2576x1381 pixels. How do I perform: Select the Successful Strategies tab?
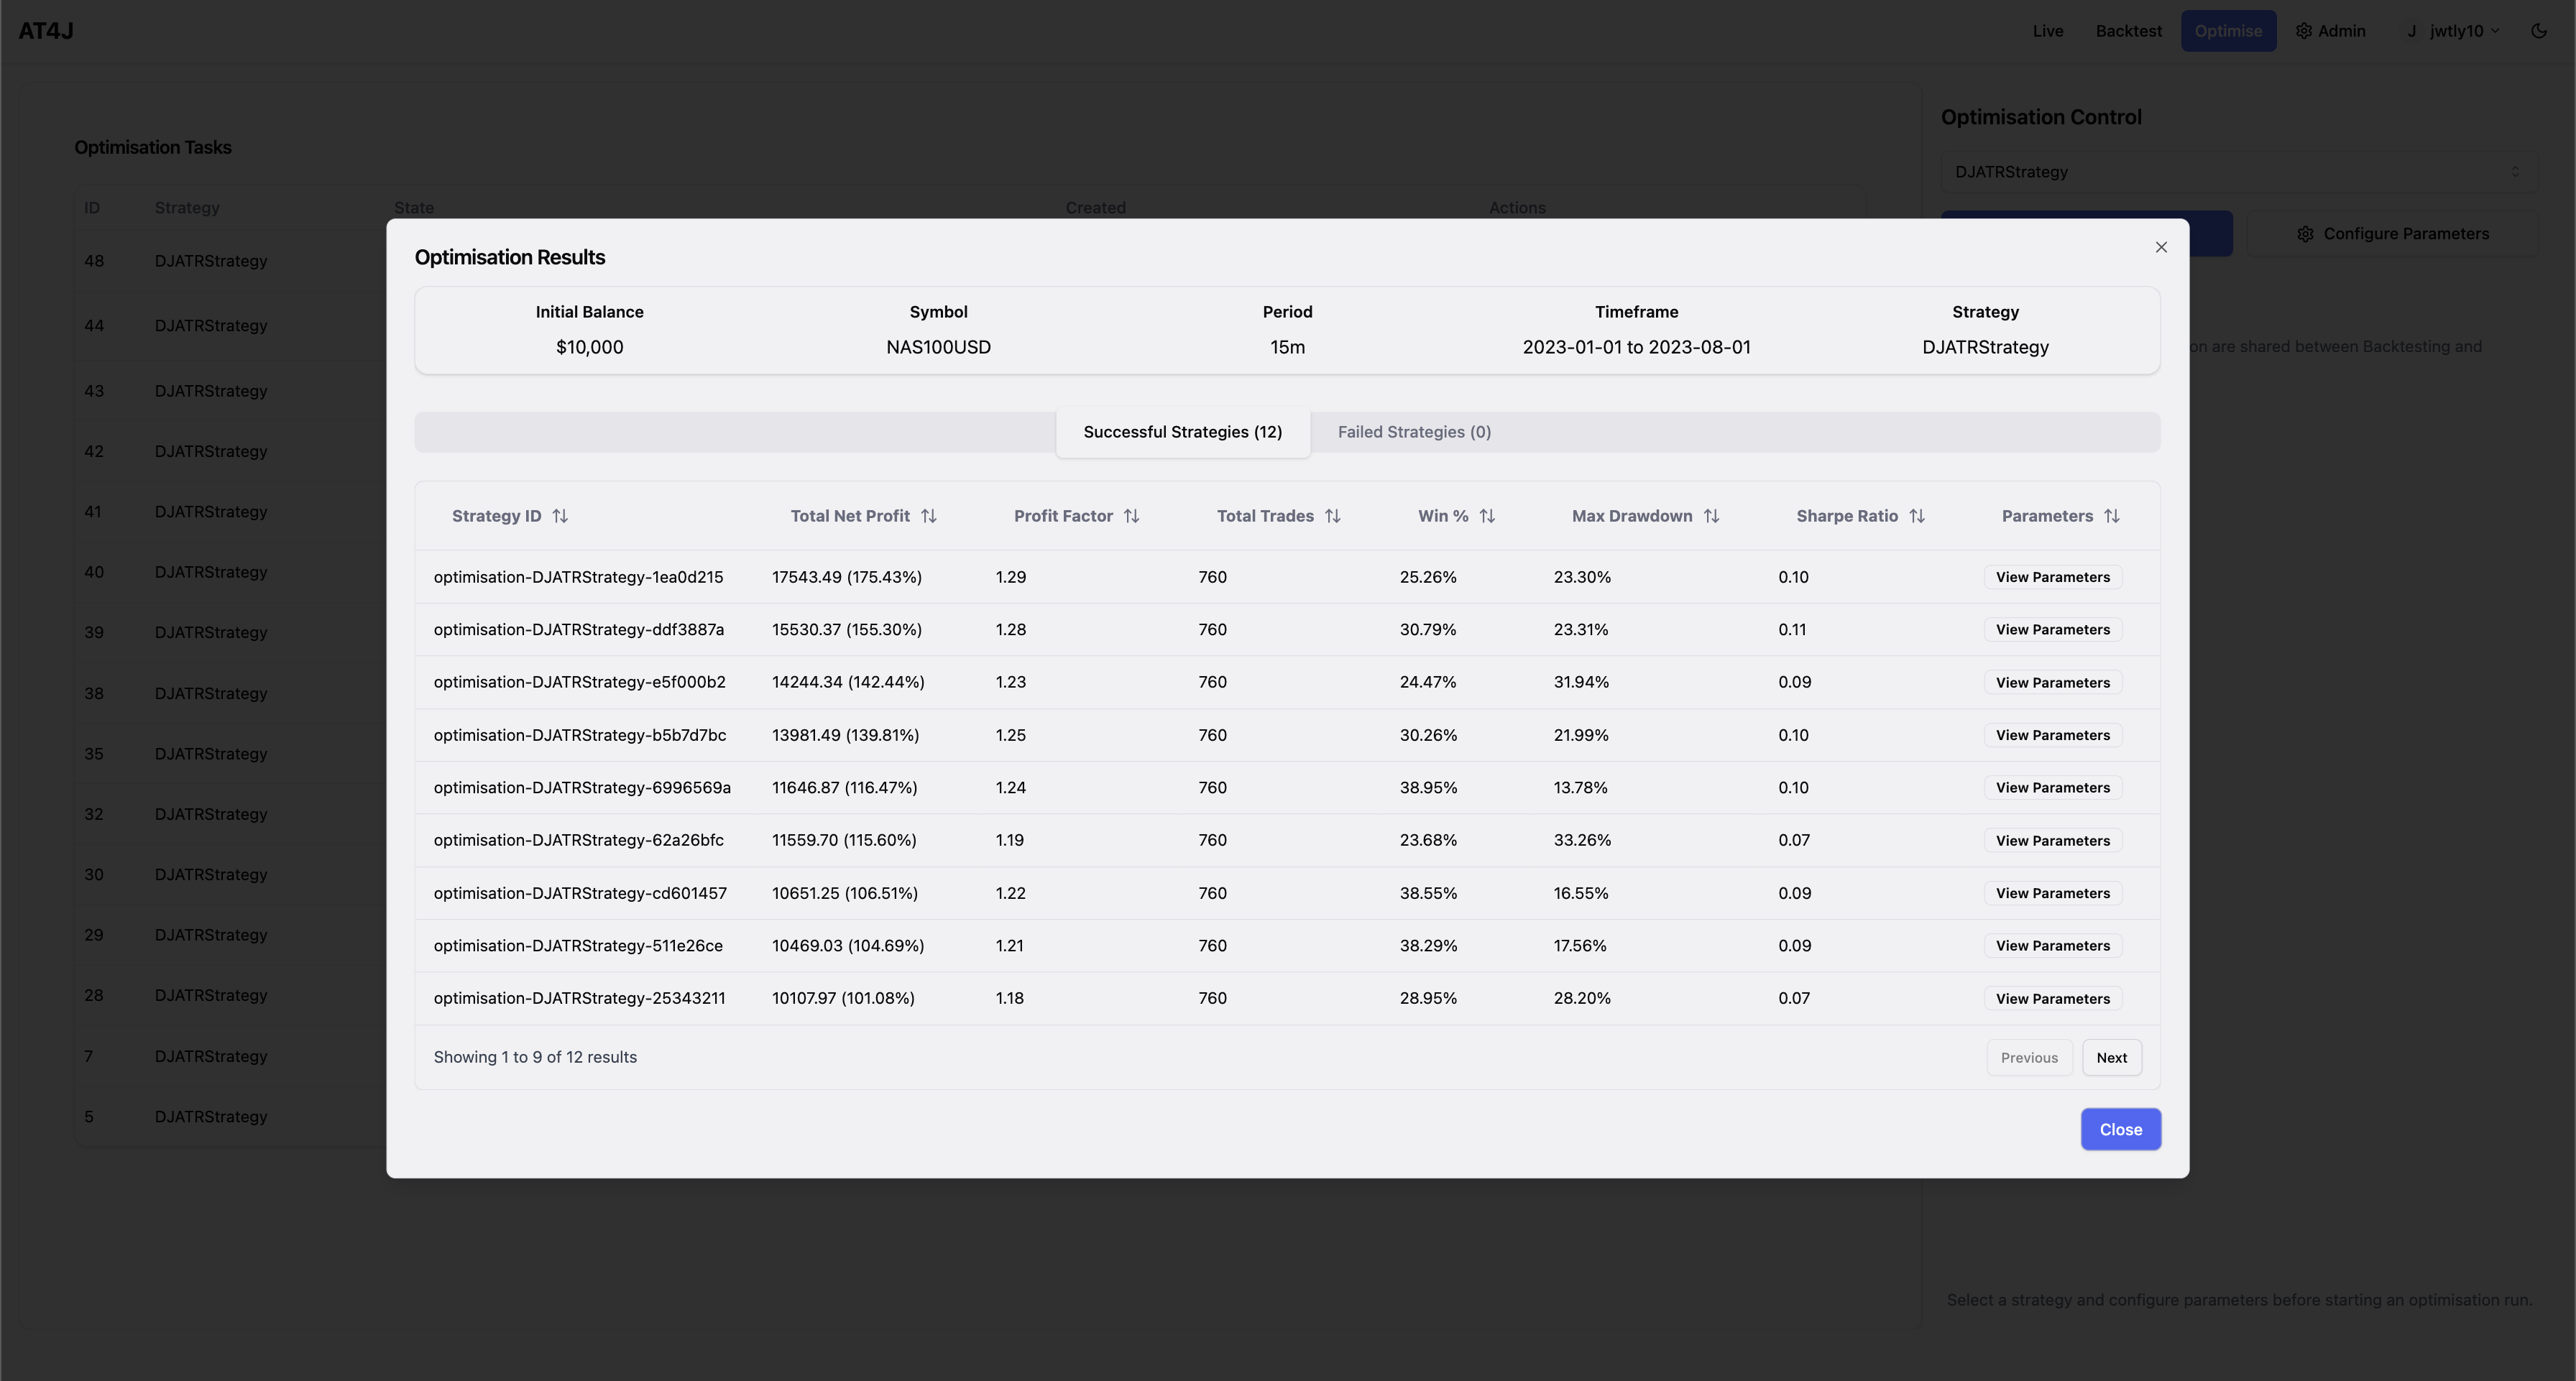(1181, 431)
